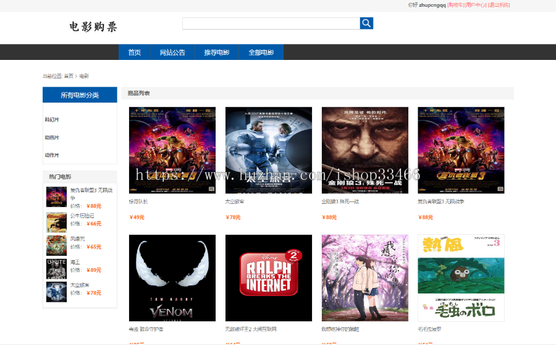Click the 所有电影分类 sidebar header
This screenshot has height=346, width=556.
pos(80,95)
